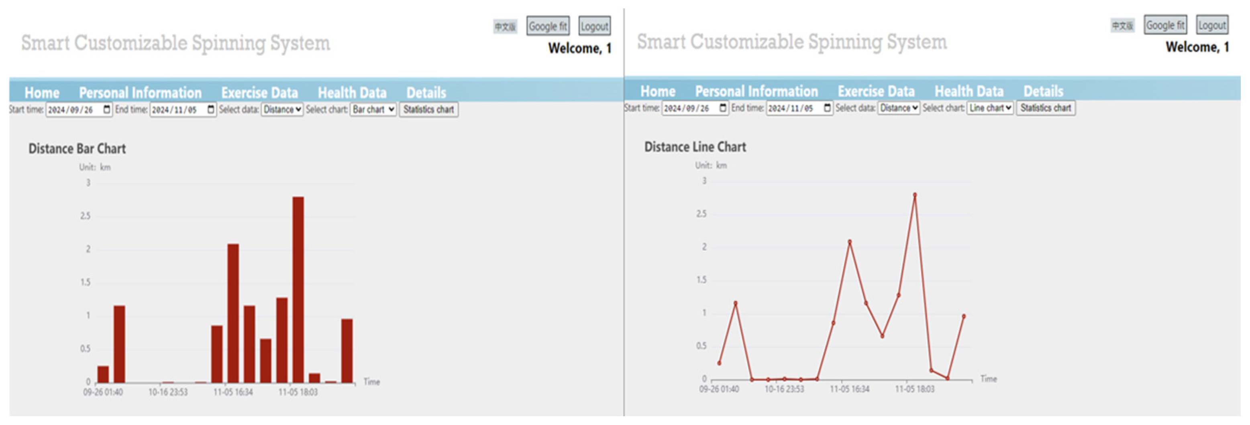Click the highest point on Distance Line Chart
Image resolution: width=1250 pixels, height=425 pixels.
pos(915,195)
